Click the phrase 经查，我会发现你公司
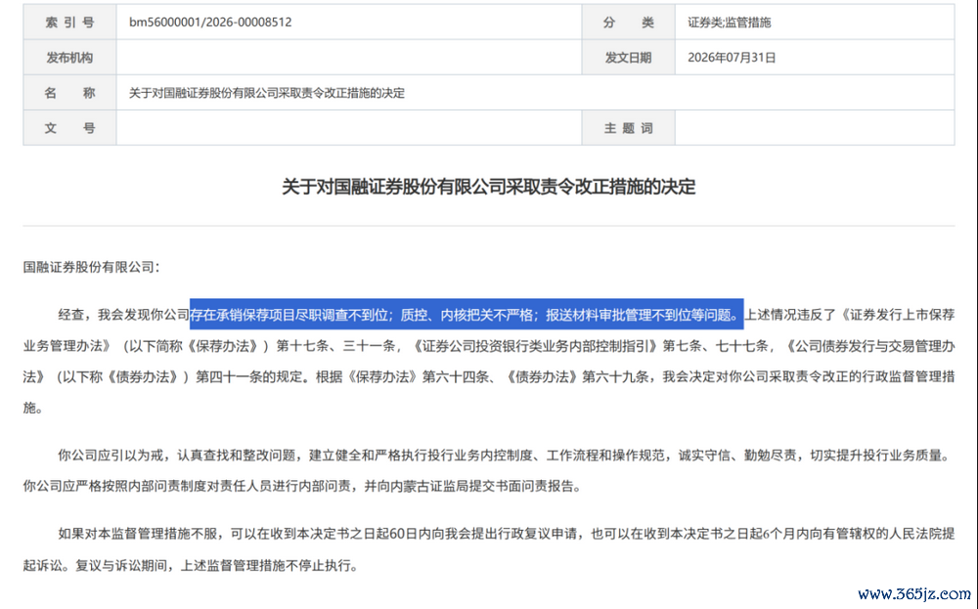 [123, 315]
